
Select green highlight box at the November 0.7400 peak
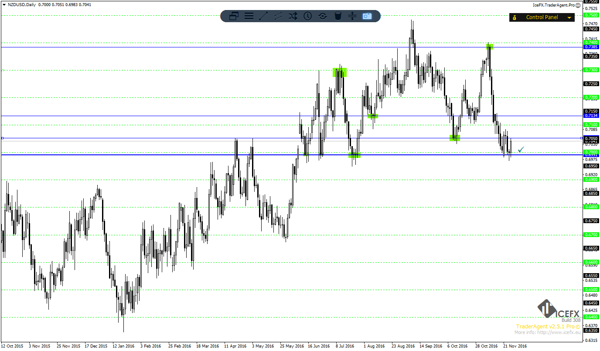pos(490,46)
